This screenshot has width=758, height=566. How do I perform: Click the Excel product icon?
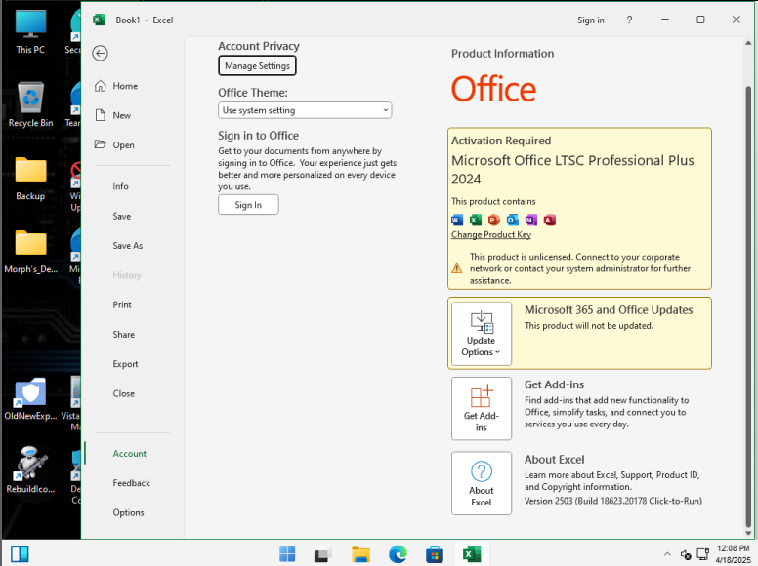tap(476, 221)
